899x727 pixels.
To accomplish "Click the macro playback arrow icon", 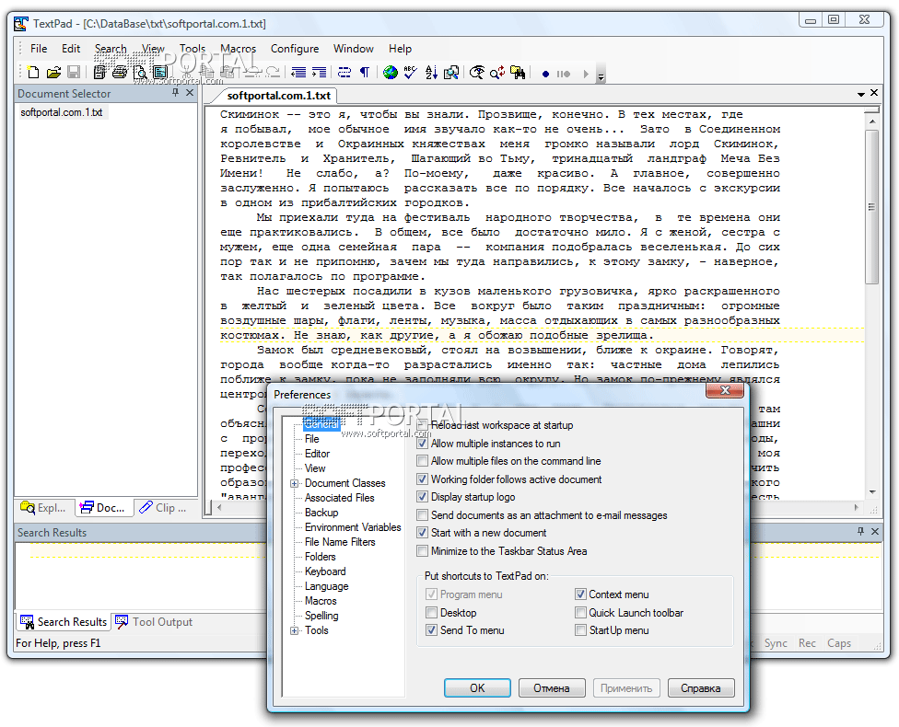I will coord(586,74).
